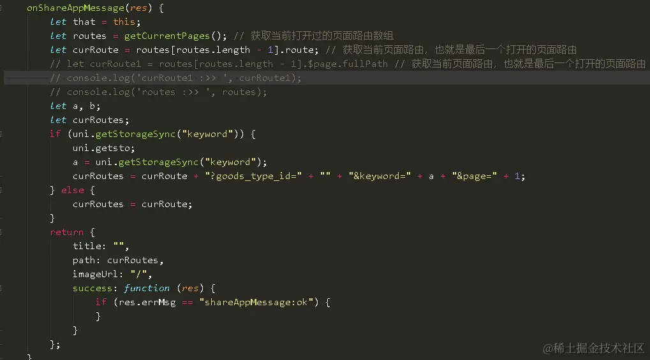Click the "&page=" string
The height and width of the screenshot is (360, 650).
tap(474, 176)
